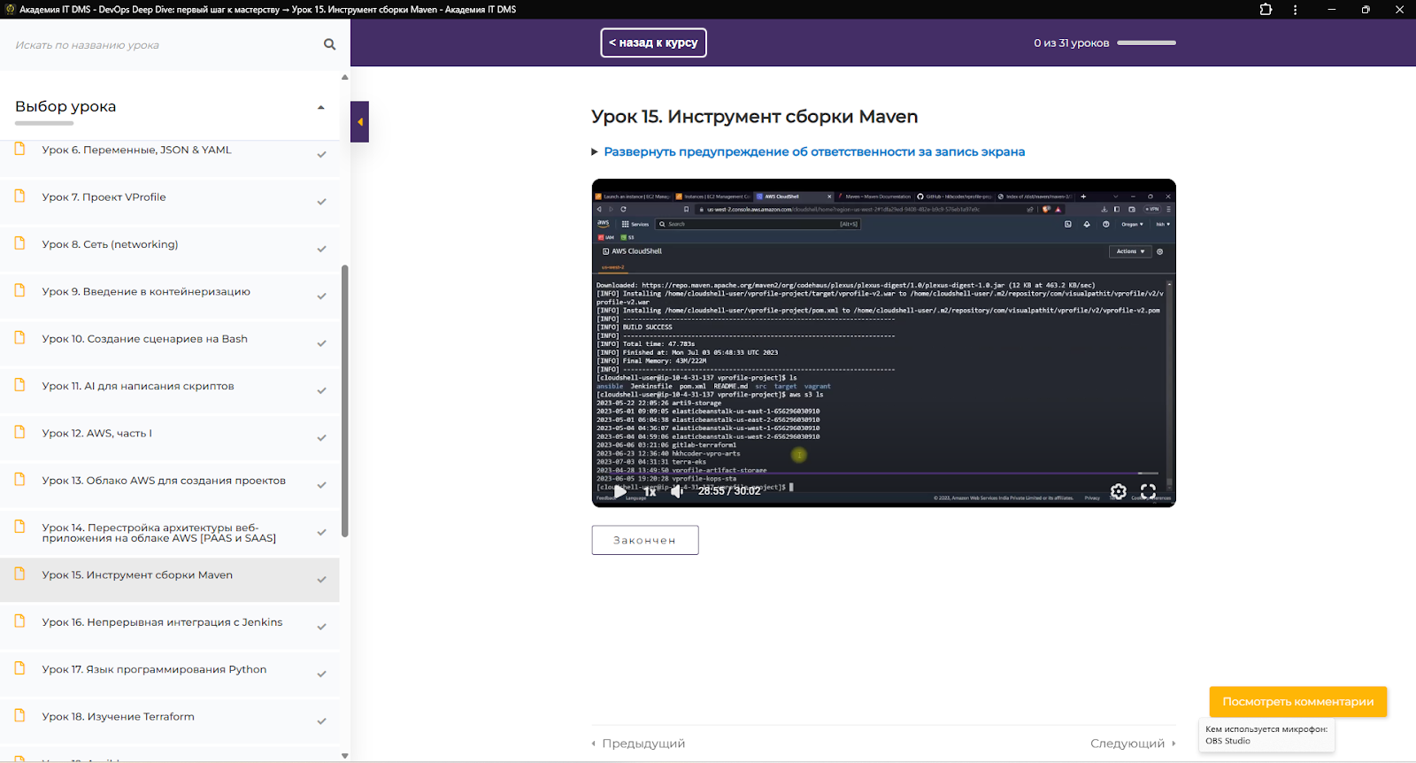Click document icon for Урок 10 Bash

click(x=19, y=337)
